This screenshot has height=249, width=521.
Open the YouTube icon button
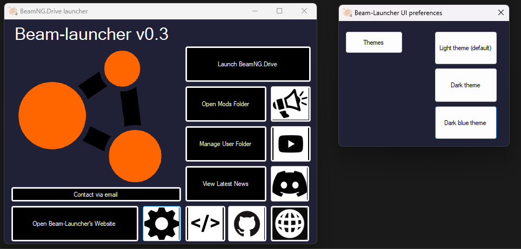pos(290,144)
